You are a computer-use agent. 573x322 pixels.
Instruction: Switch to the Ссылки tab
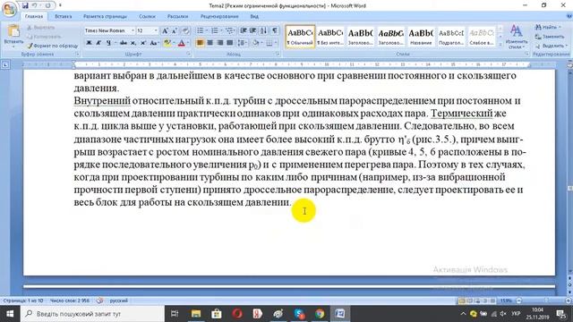pos(147,16)
